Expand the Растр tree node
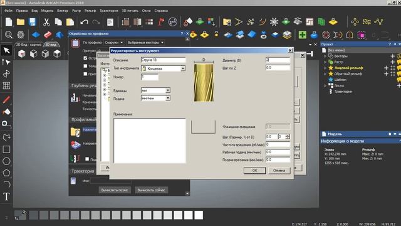Image resolution: width=401 pixels, height=226 pixels. (x=325, y=62)
